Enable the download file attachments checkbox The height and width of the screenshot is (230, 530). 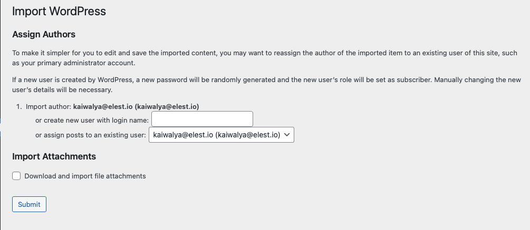click(x=16, y=176)
